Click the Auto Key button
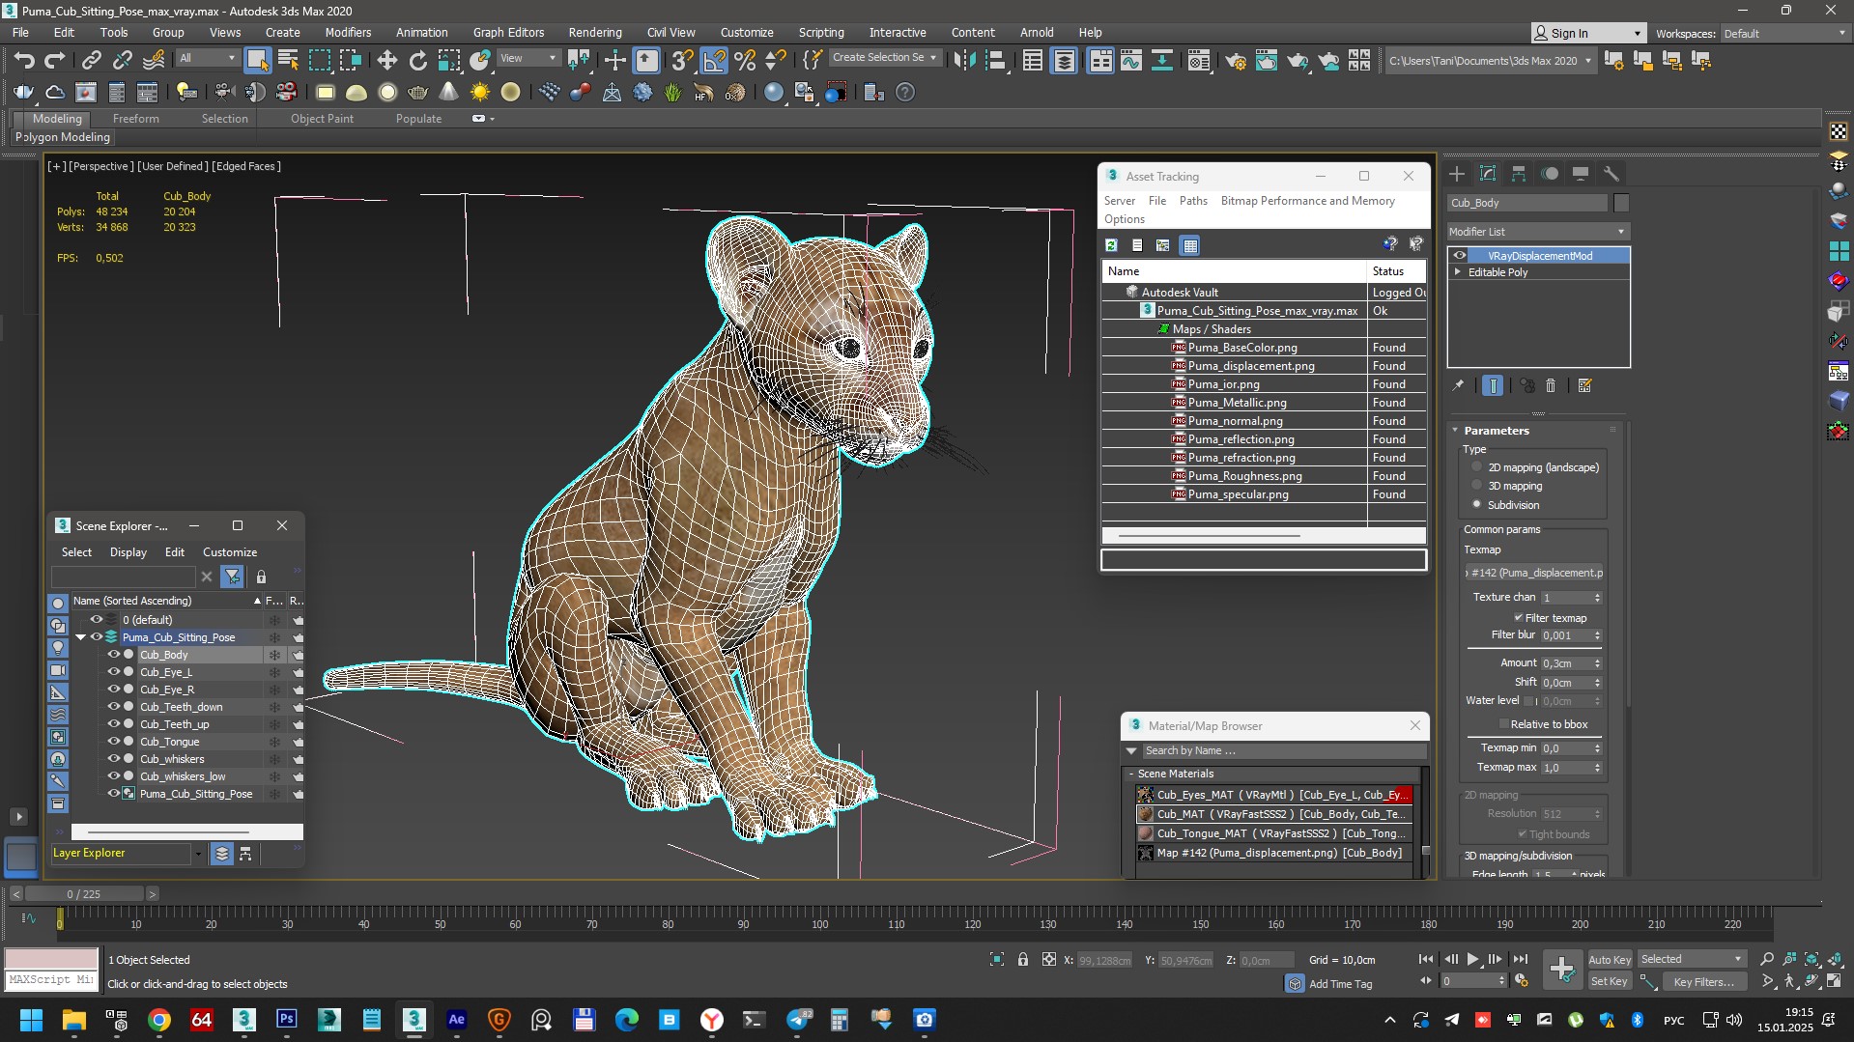 pos(1610,959)
